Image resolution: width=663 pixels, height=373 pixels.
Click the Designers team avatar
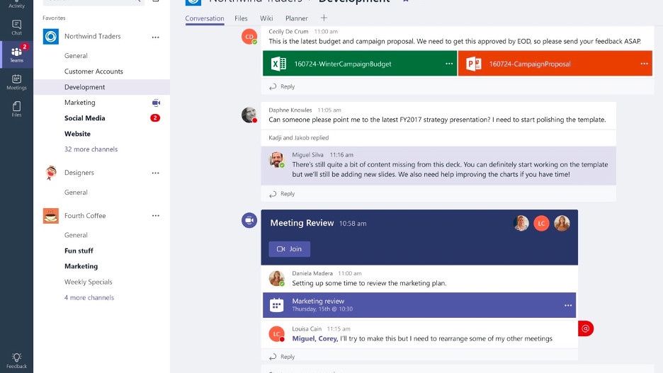[x=51, y=173]
